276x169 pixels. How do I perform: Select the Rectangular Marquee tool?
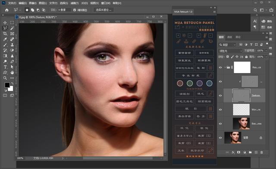click(x=12, y=22)
